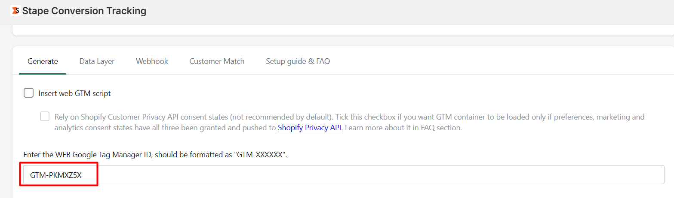Open the Shopify Privacy API link
Viewport: 674px width, 198px height.
pos(309,128)
